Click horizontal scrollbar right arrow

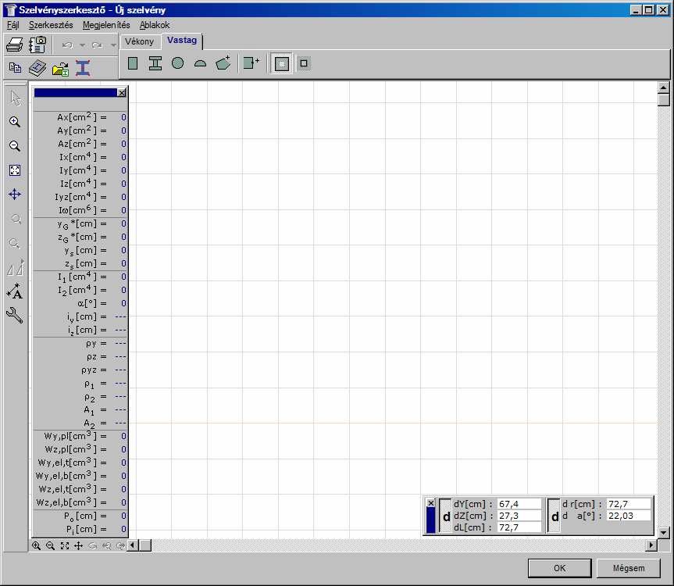[651, 545]
